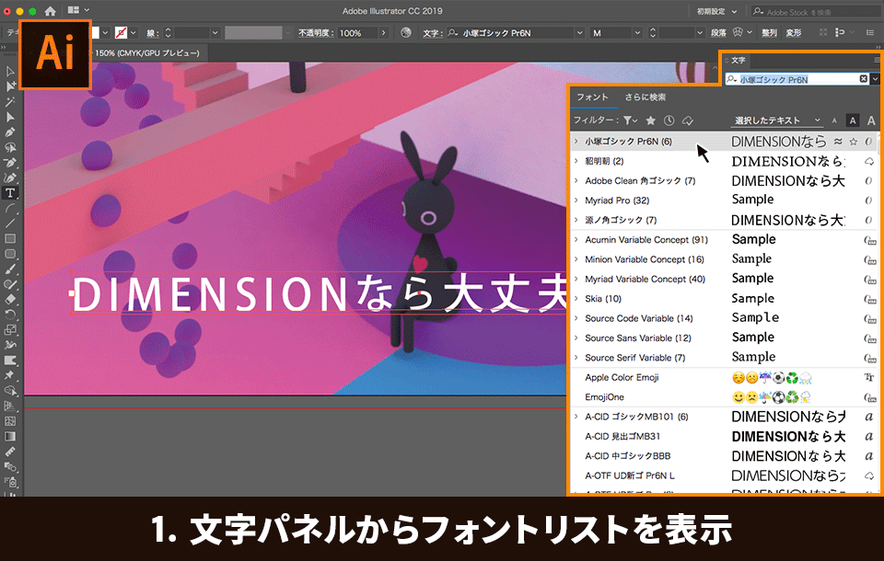
Task: Open the 初期設定 workspace dropdown
Action: click(x=716, y=11)
